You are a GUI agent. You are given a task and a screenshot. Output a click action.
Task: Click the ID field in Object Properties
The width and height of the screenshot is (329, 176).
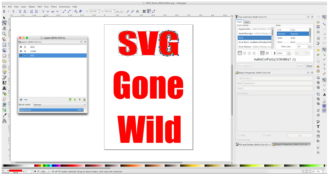[x=278, y=78]
